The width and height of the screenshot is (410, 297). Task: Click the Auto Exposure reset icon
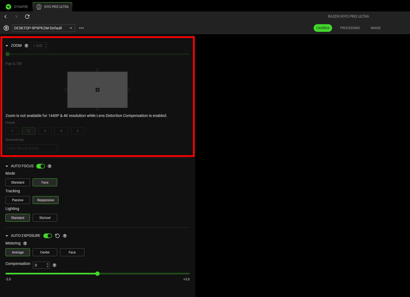[57, 236]
